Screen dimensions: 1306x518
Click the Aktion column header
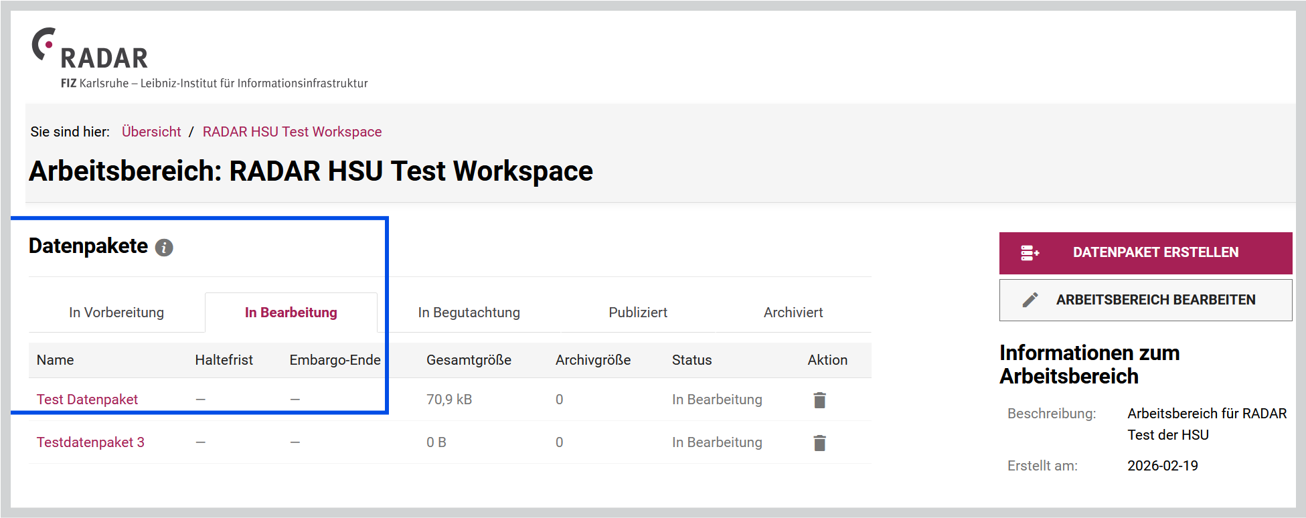pyautogui.click(x=827, y=360)
